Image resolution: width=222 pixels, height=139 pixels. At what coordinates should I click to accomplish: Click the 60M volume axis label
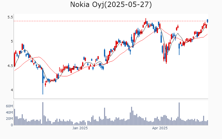(x=9, y=106)
